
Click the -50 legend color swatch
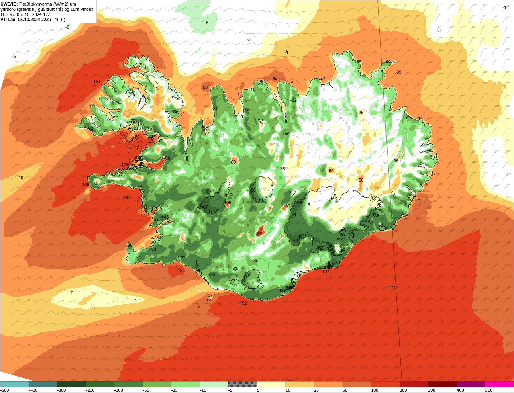[x=157, y=385]
